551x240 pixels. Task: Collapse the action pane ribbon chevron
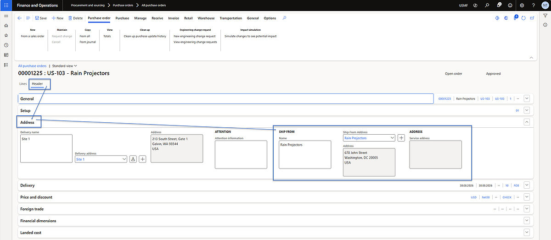click(532, 58)
